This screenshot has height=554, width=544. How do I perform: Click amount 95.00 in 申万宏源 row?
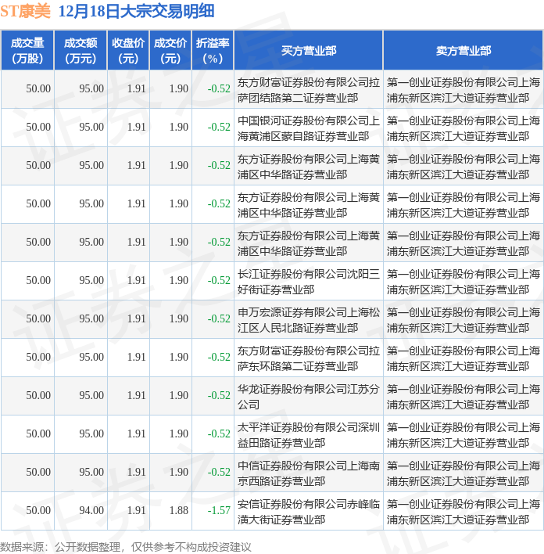[91, 318]
